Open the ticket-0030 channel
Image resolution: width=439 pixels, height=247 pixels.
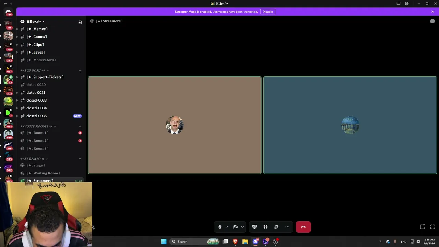click(51, 85)
